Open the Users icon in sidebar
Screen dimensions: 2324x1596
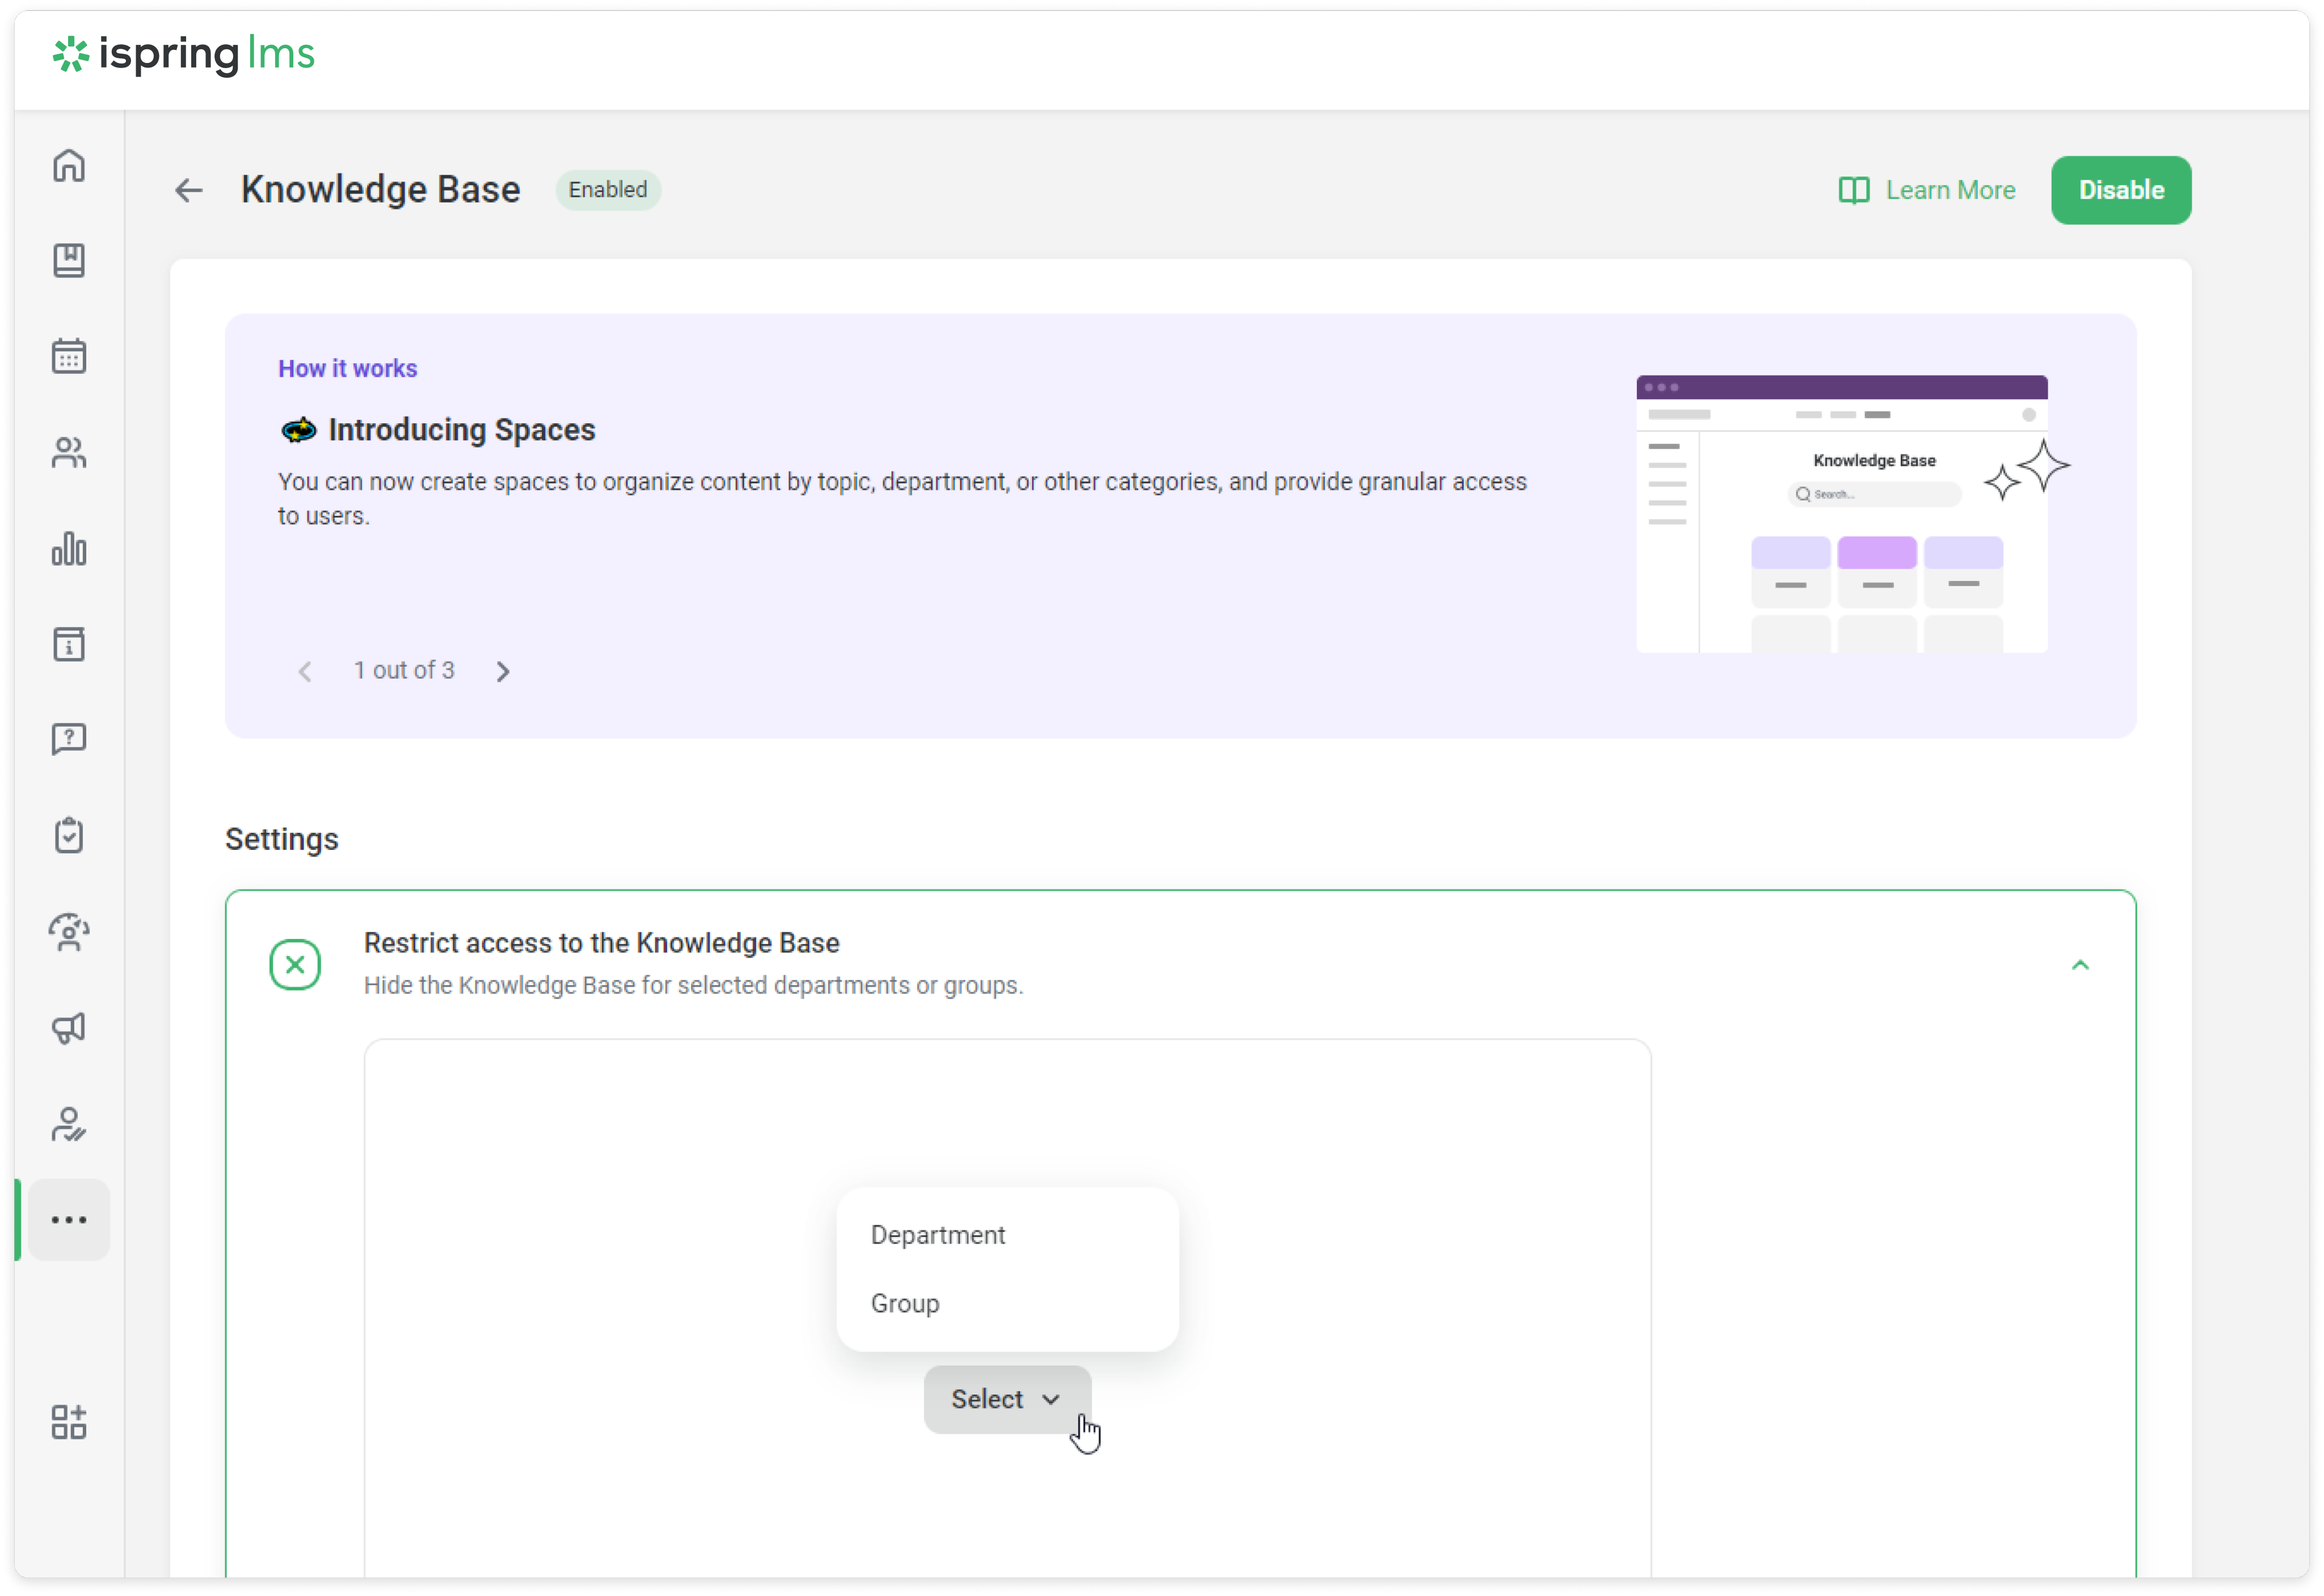pos(69,453)
